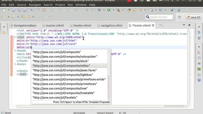Click the Save icon in toolbar
Image resolution: width=203 pixels, height=114 pixels.
click(13, 10)
